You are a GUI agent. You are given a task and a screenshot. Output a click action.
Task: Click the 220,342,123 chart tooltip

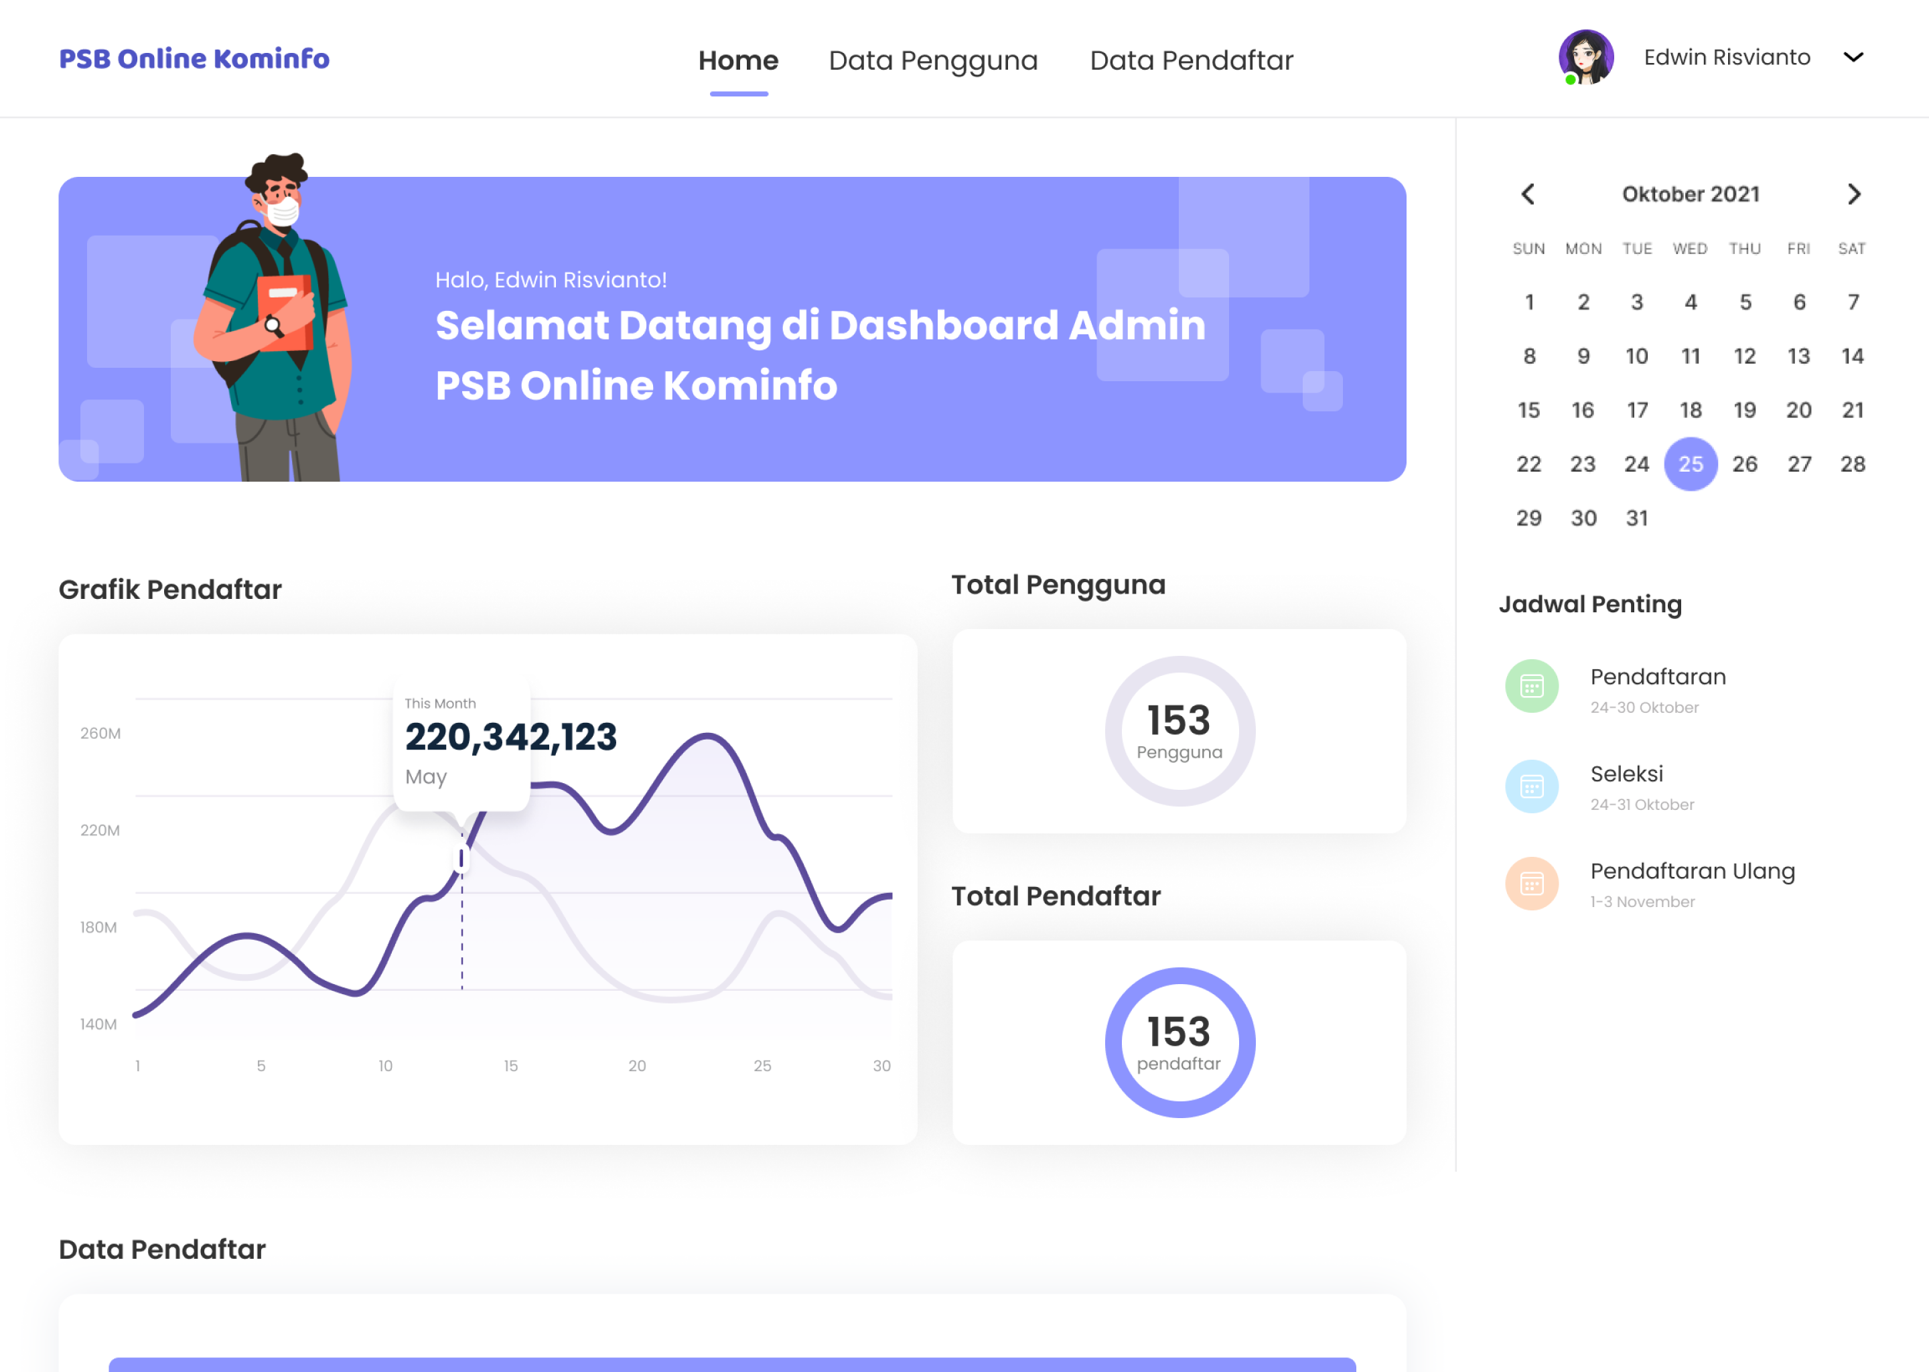[462, 741]
